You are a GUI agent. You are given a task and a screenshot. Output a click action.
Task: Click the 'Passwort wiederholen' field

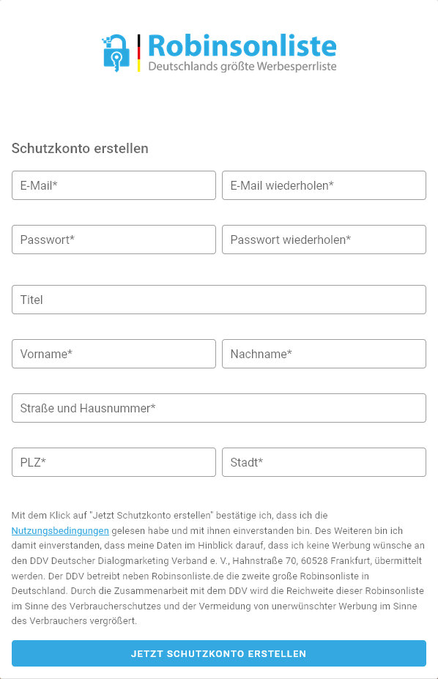tap(324, 240)
